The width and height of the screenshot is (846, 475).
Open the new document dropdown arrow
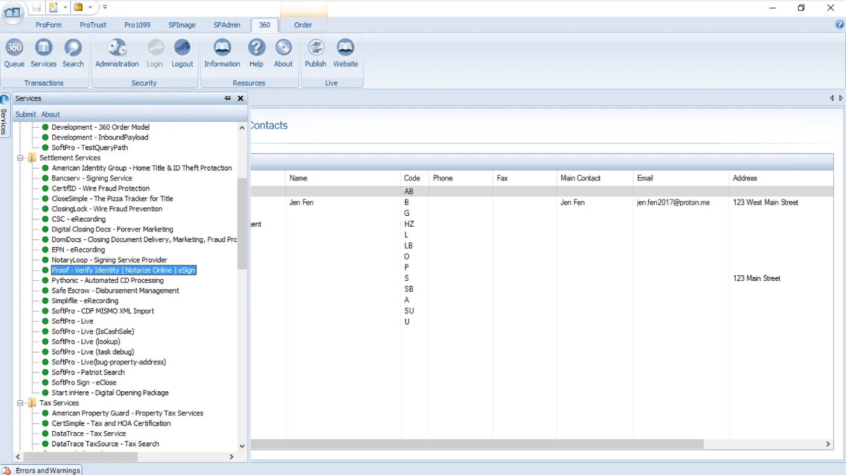coord(65,8)
